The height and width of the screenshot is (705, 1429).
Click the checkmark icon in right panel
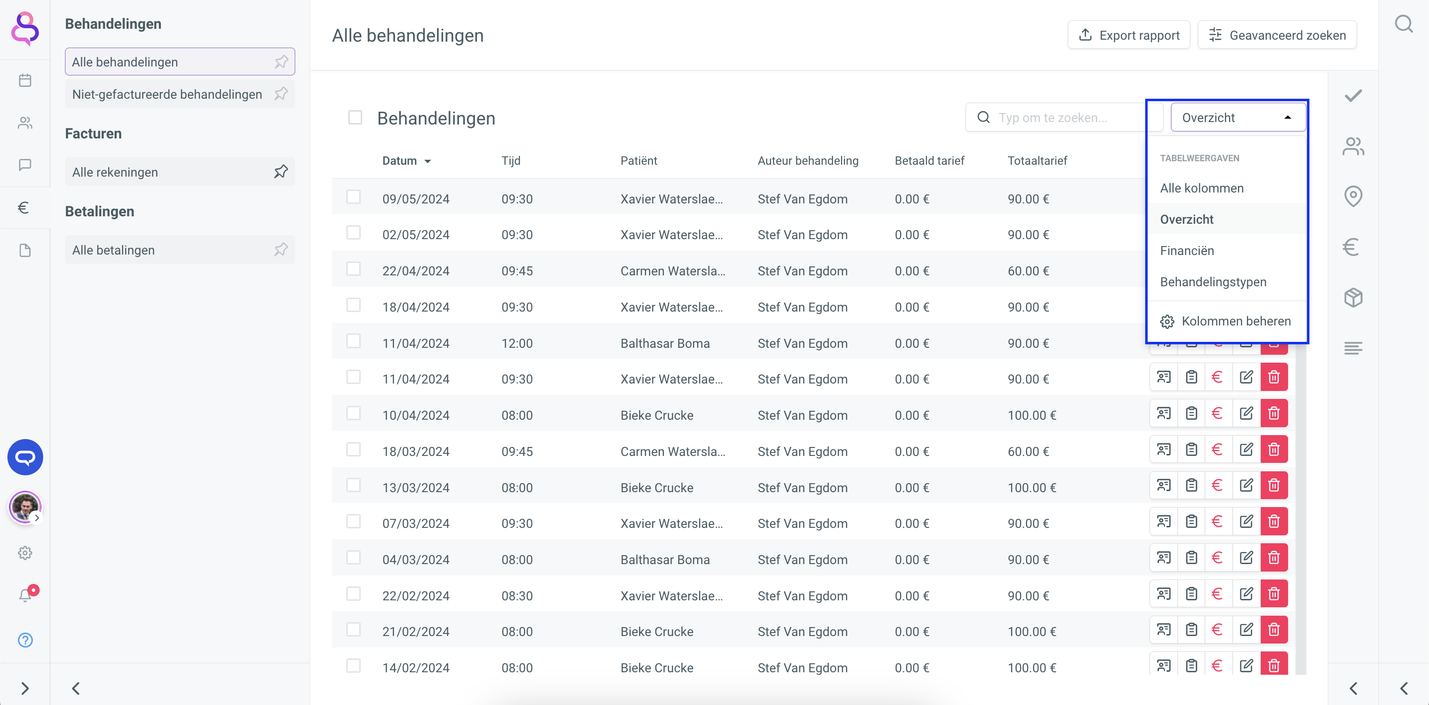coord(1353,95)
